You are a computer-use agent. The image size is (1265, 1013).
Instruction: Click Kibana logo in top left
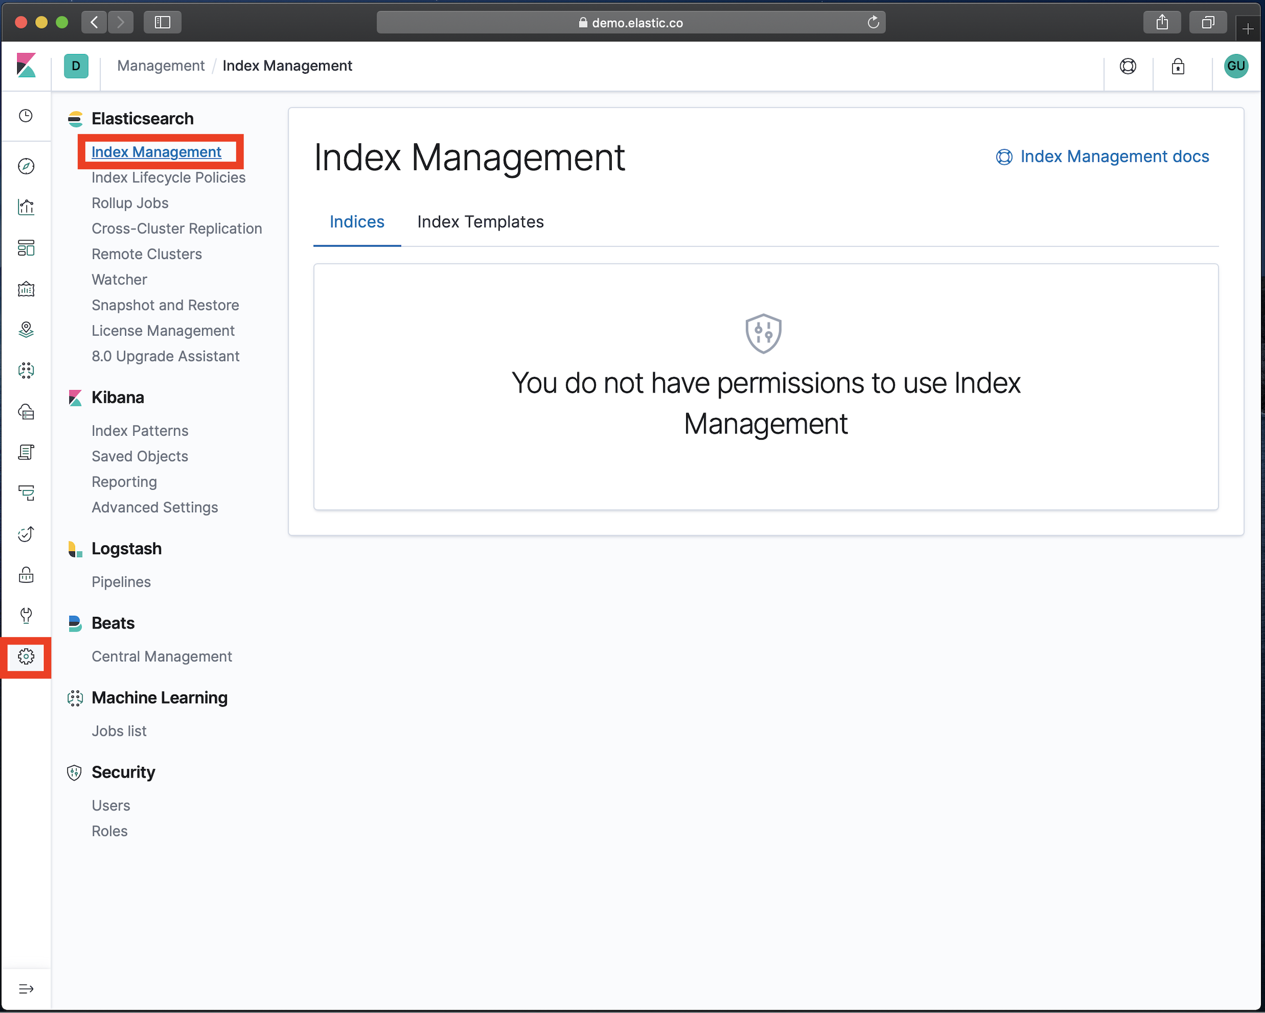coord(26,66)
